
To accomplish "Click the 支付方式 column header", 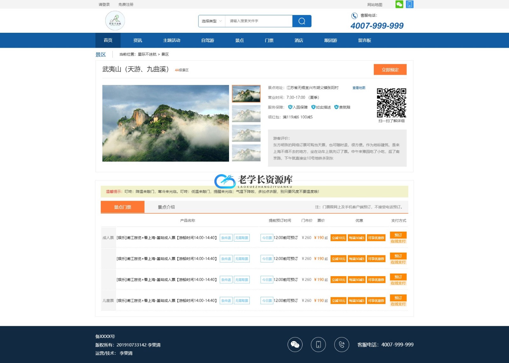I will point(399,220).
